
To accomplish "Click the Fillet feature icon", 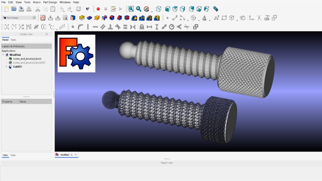I will pos(112,18).
